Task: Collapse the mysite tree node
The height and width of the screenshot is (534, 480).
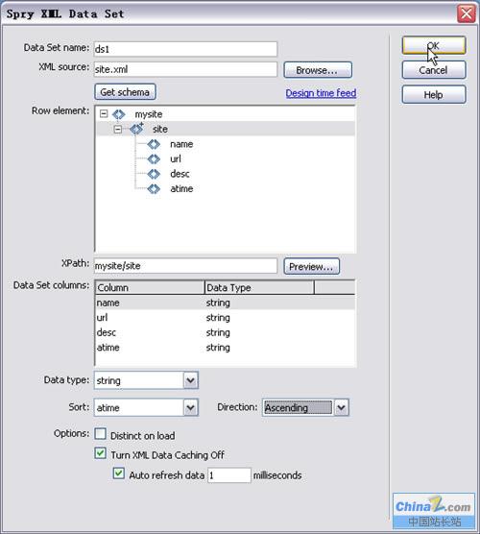Action: [104, 113]
